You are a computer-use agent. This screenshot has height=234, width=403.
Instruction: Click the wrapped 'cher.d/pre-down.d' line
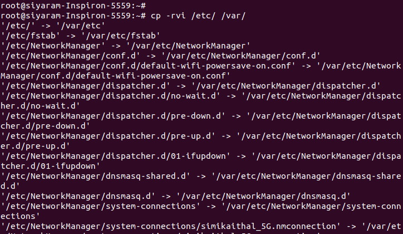[x=42, y=125]
